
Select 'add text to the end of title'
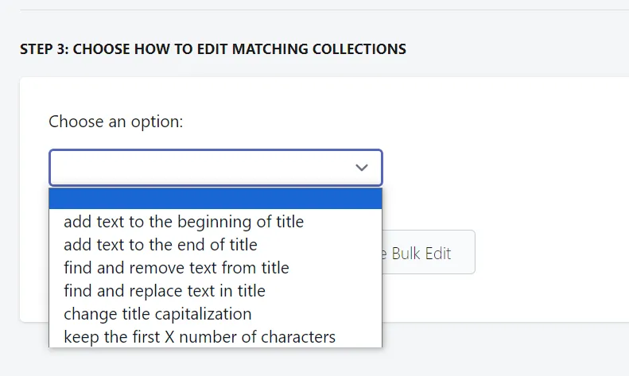(x=215, y=245)
